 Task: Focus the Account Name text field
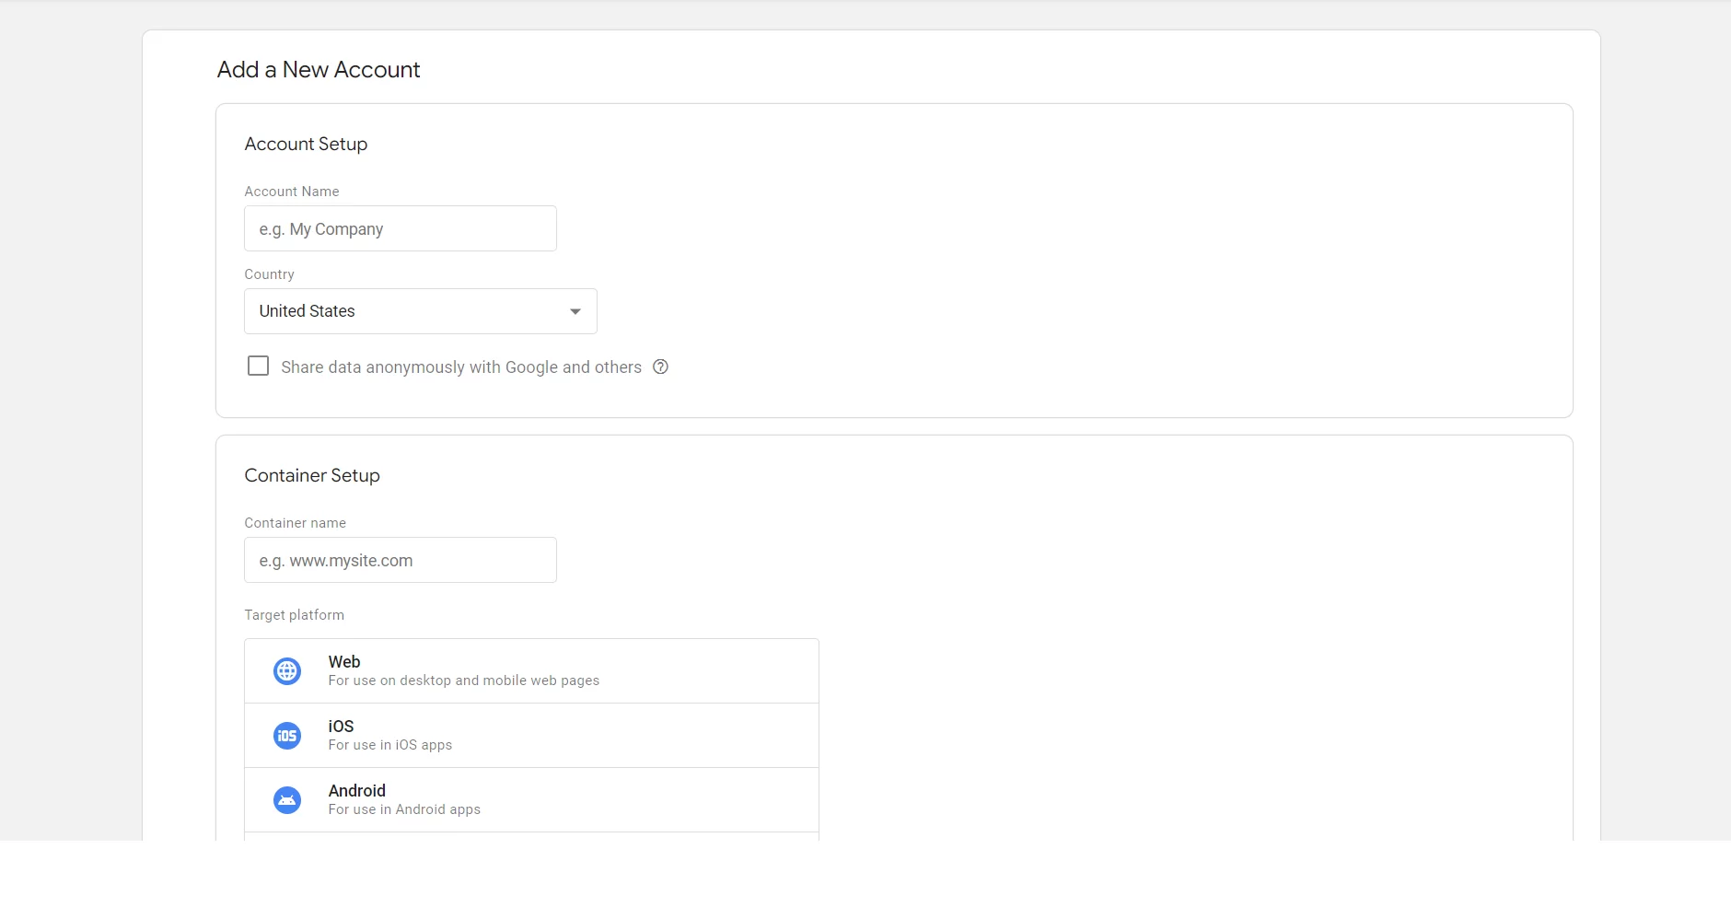(x=401, y=228)
